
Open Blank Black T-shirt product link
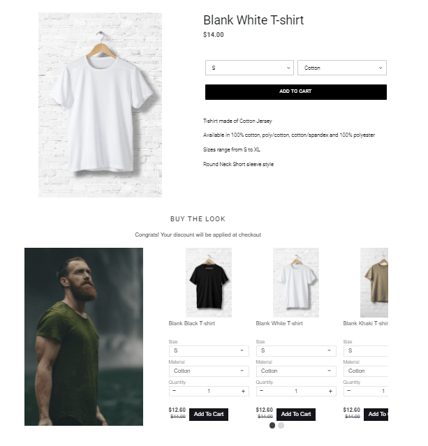191,323
